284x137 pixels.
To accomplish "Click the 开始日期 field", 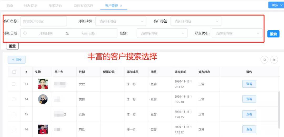I will (x=46, y=33).
